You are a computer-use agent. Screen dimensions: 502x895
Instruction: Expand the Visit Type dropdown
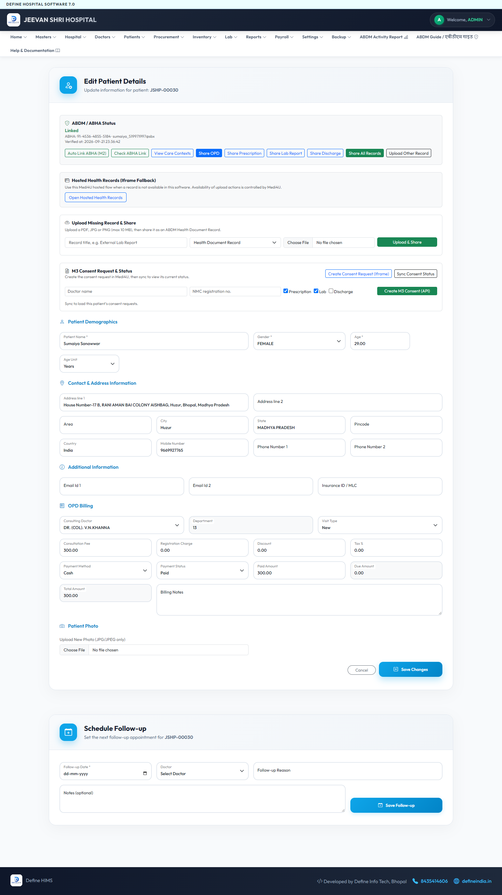pos(380,525)
